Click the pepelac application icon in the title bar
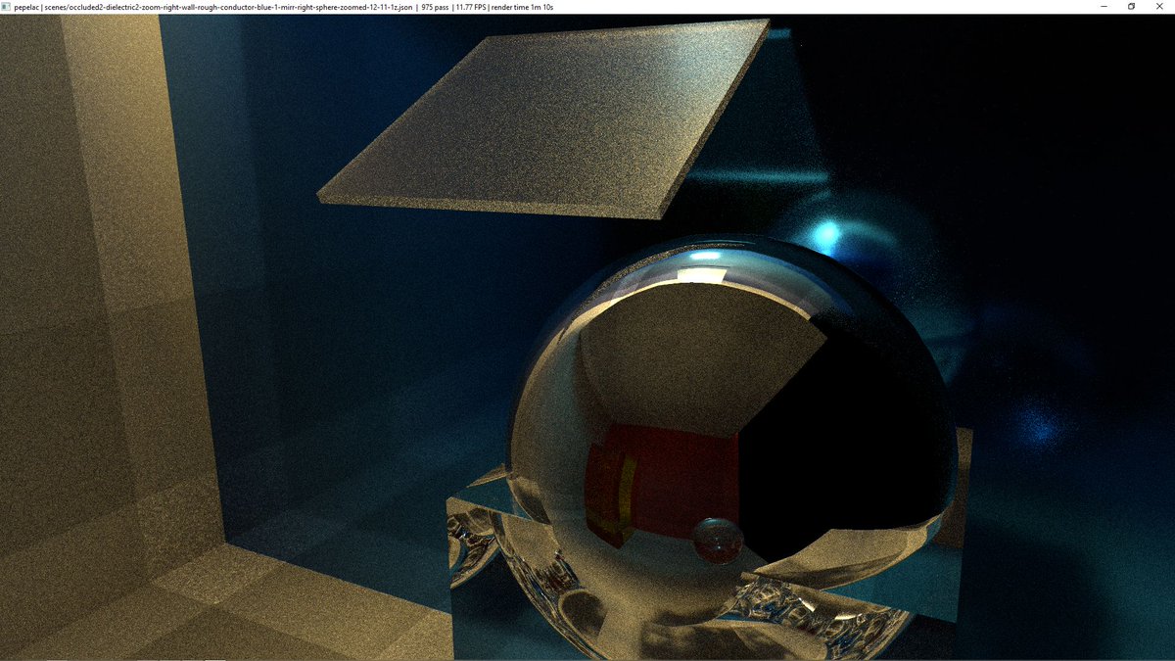 (8, 6)
